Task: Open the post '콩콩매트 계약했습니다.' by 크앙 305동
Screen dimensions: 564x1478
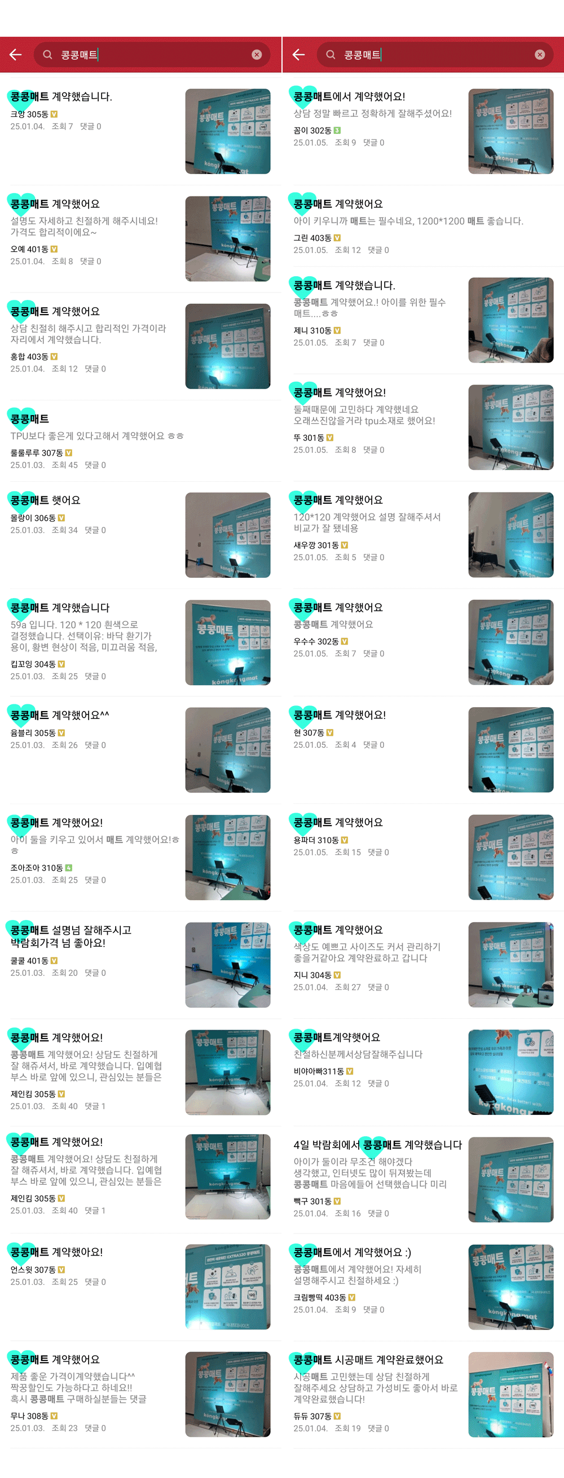Action: pyautogui.click(x=141, y=132)
